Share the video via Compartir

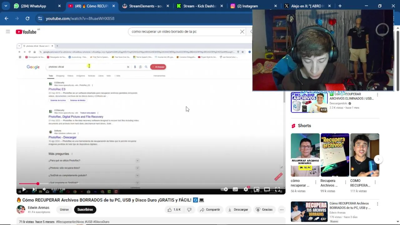[210, 210]
